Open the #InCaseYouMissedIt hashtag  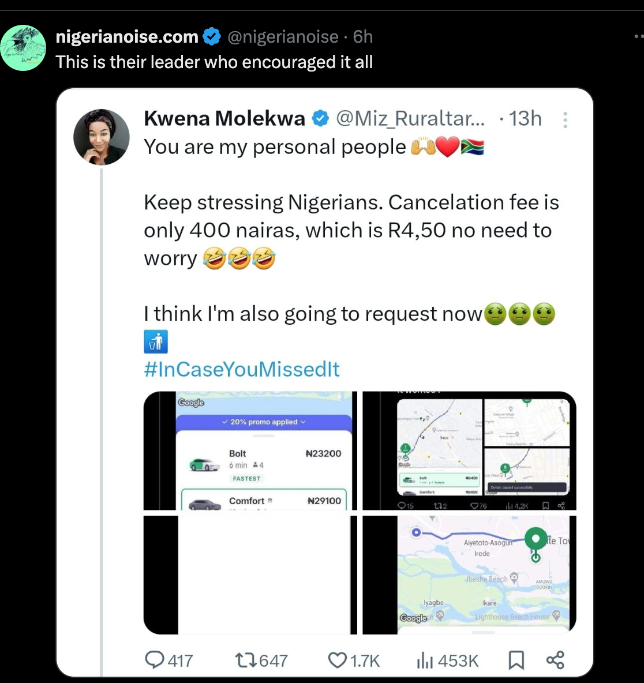241,369
